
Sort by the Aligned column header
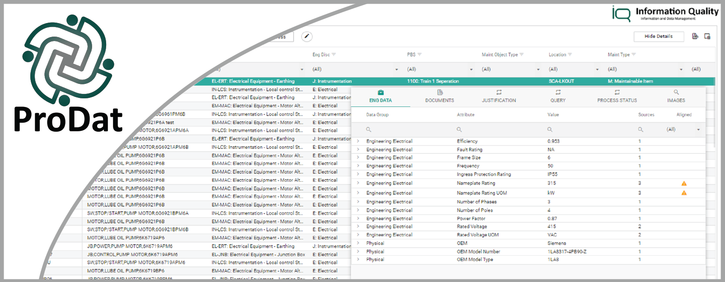tap(684, 115)
